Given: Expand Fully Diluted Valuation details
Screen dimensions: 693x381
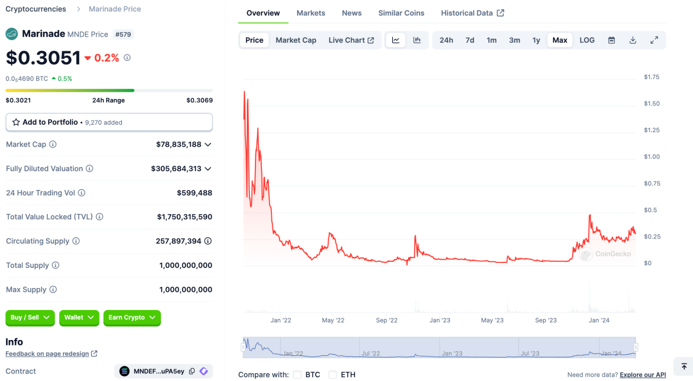Looking at the screenshot, I should (208, 169).
